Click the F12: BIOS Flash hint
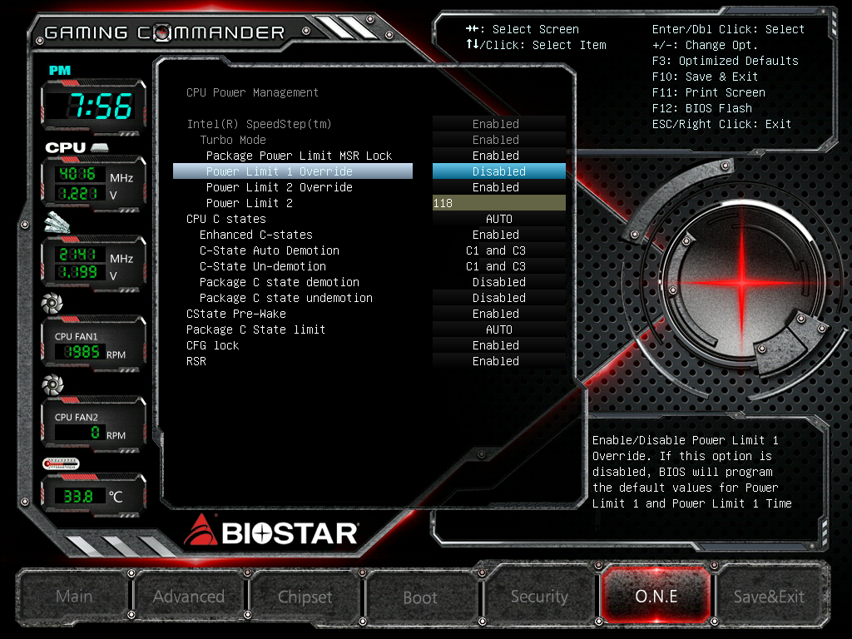 702,108
